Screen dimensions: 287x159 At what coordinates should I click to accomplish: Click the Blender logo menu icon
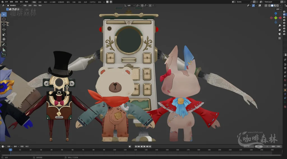coord(3,2)
